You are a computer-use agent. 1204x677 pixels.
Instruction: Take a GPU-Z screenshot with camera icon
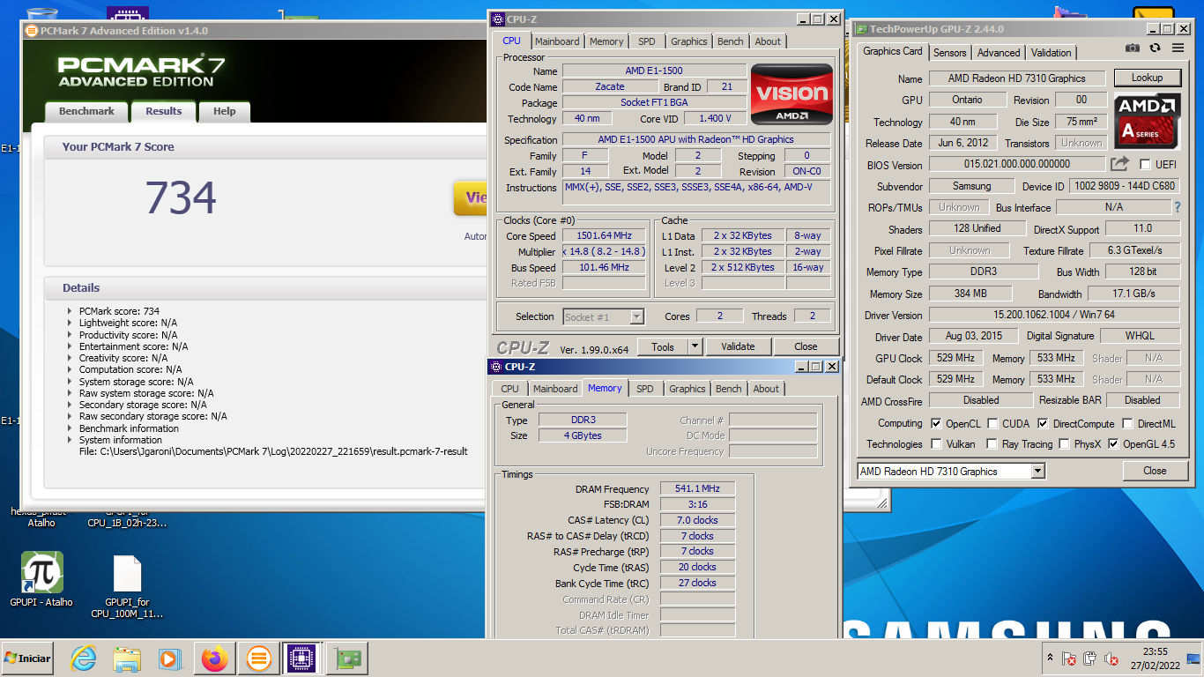point(1133,48)
